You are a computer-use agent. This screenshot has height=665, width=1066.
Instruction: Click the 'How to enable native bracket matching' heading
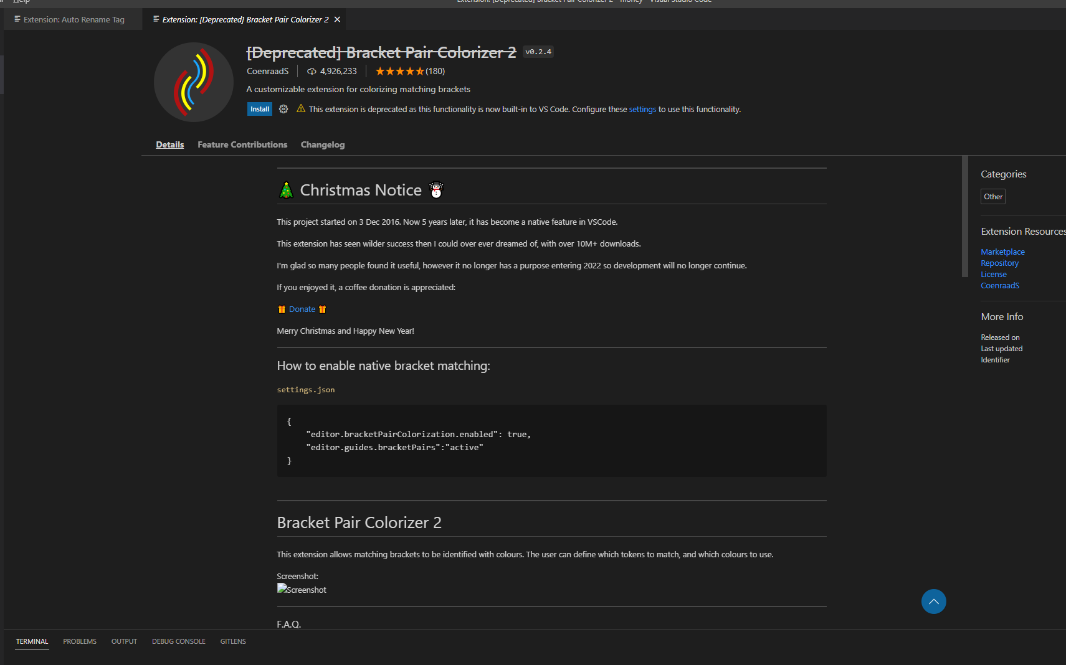[384, 366]
